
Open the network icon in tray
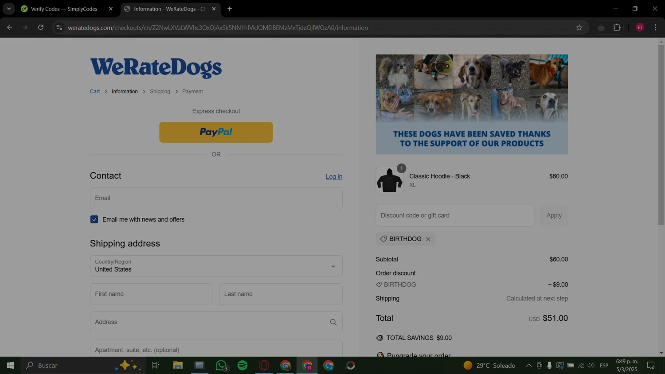581,366
